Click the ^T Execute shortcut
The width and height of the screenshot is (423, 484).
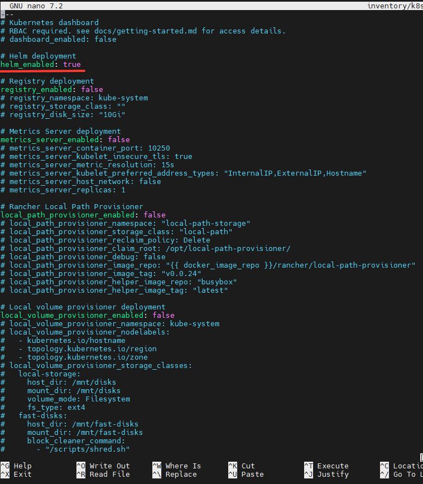tap(326, 466)
